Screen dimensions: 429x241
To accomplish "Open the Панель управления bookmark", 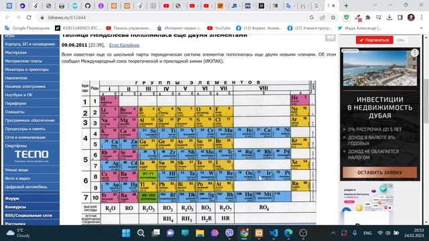I will click(x=129, y=28).
